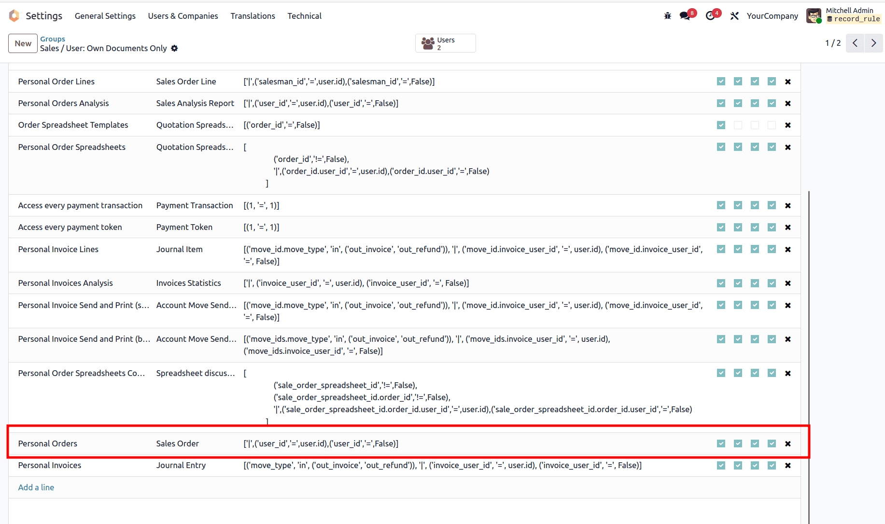Screen dimensions: 885x524
Task: Toggle second checkbox of Order Spreadsheet Templates
Action: pyautogui.click(x=738, y=125)
